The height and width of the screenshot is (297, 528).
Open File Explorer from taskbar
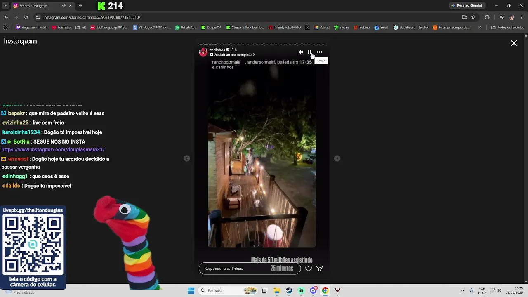[x=277, y=290]
